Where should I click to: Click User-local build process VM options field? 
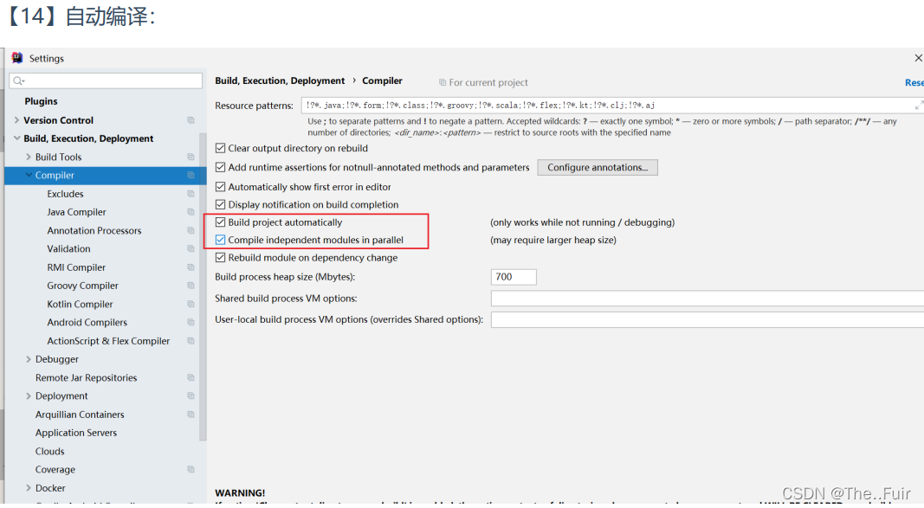[x=708, y=319]
